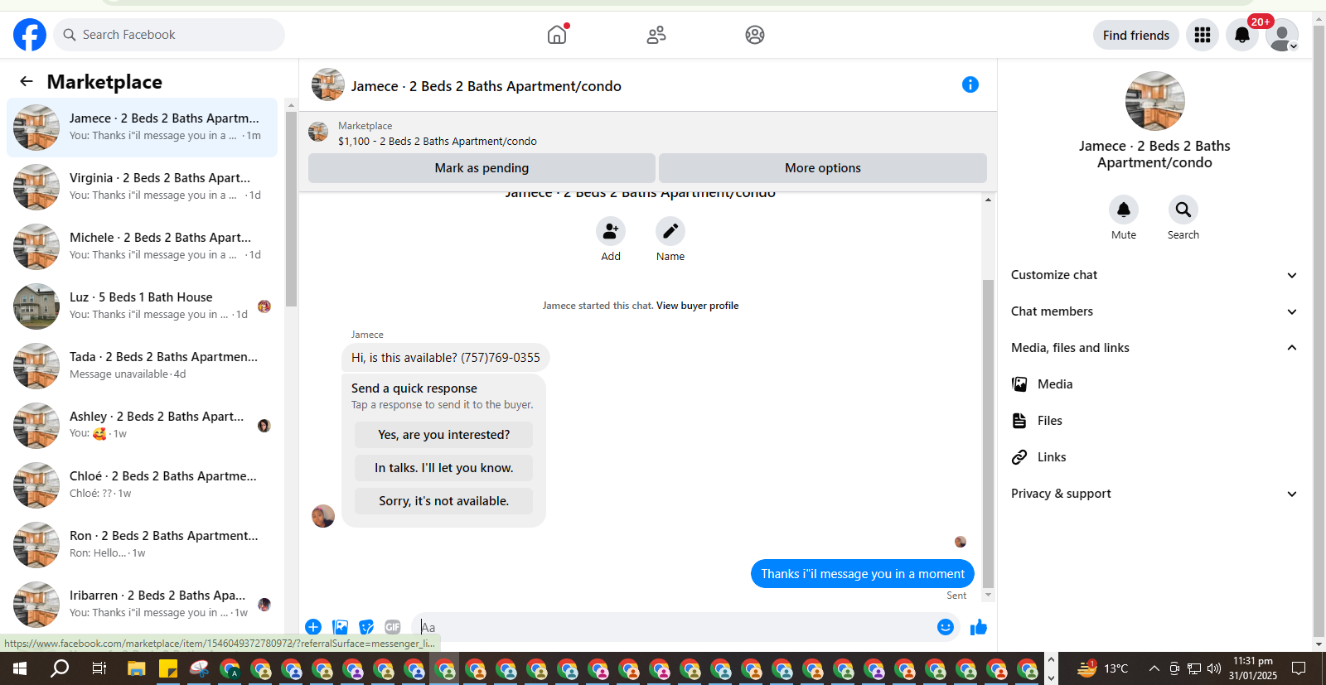The height and width of the screenshot is (685, 1326).
Task: Open Michele conversation in the list
Action: point(143,247)
